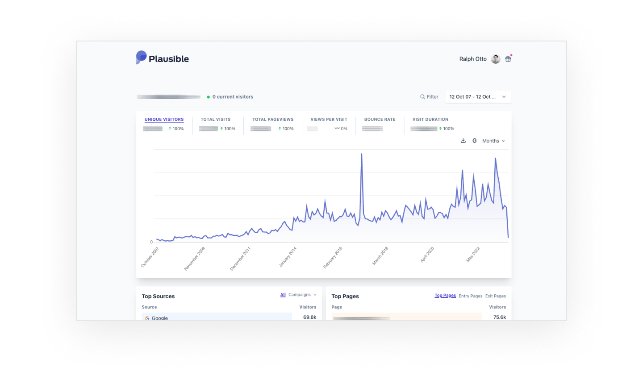Switch to the Exit Pages tab
Image resolution: width=643 pixels, height=379 pixels.
click(x=496, y=296)
